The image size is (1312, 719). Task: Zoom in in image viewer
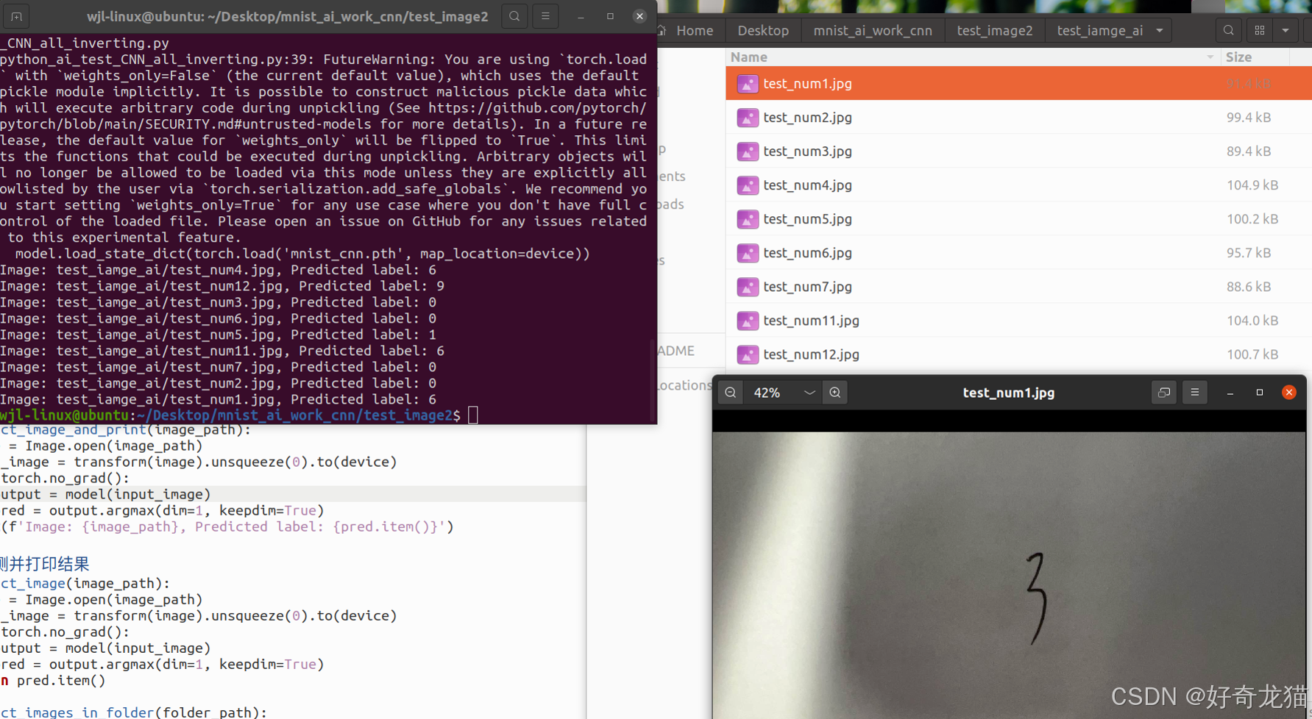coord(835,393)
